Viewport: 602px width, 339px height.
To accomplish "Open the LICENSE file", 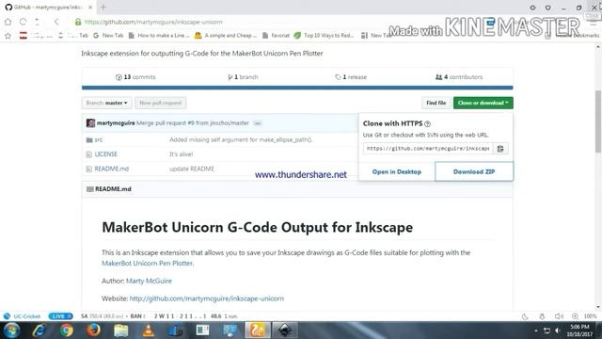I will 106,154.
